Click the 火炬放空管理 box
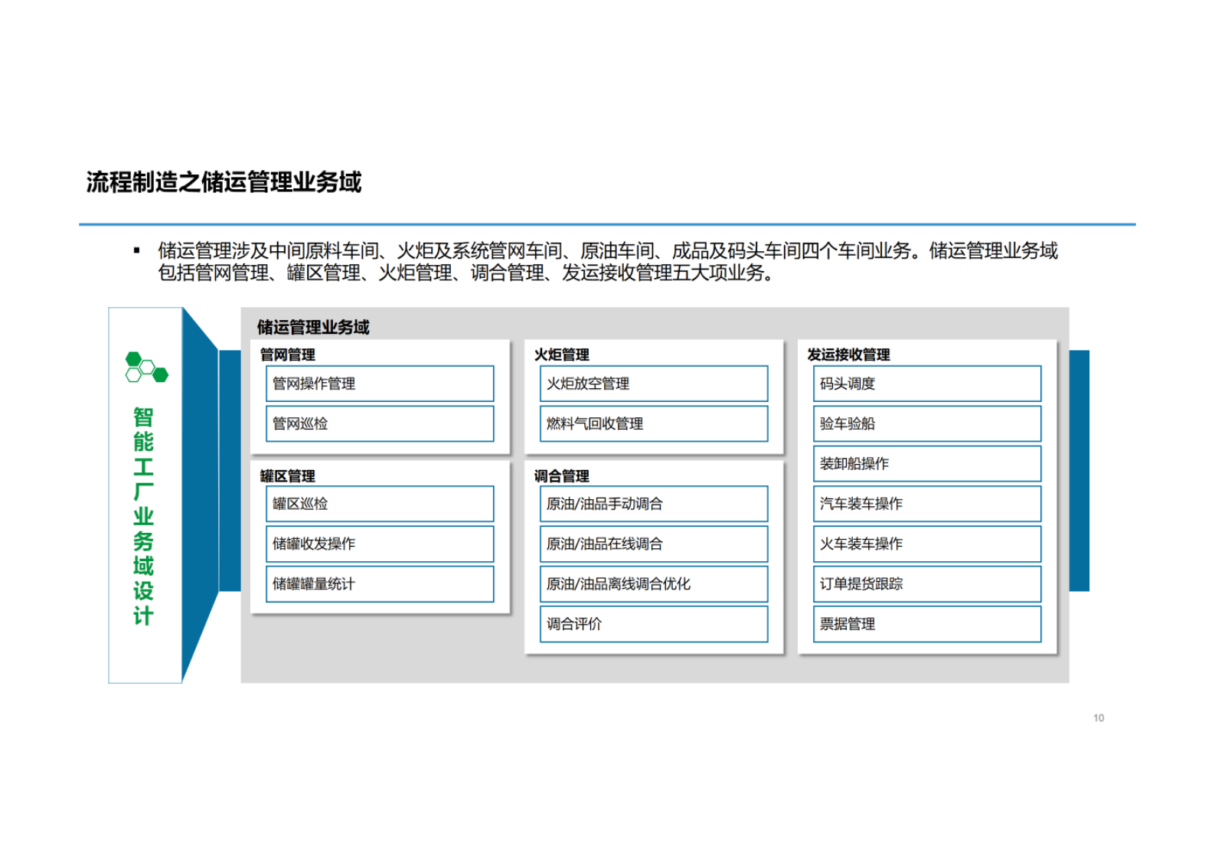Screen dimensions: 1215x859 coord(654,384)
